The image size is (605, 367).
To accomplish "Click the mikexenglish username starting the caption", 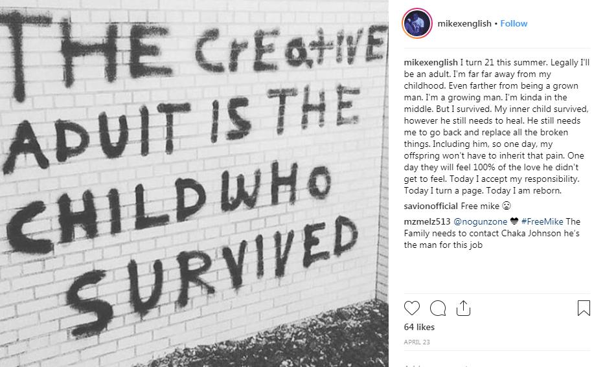I will pos(431,63).
